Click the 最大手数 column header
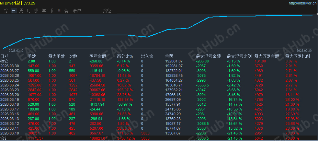 click(x=56, y=56)
